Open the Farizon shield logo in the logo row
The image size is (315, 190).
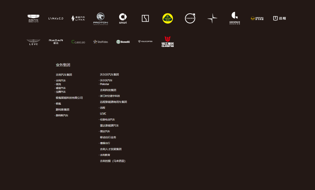click(x=279, y=18)
